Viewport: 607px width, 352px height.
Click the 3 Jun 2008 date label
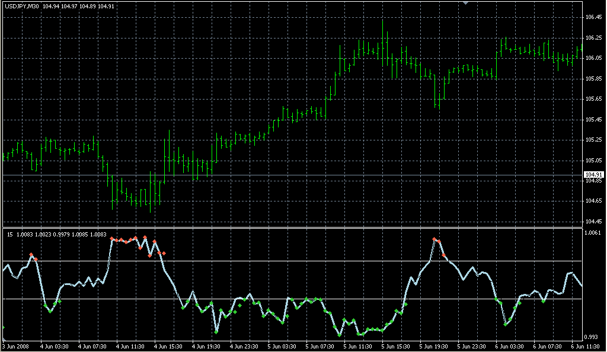point(15,347)
